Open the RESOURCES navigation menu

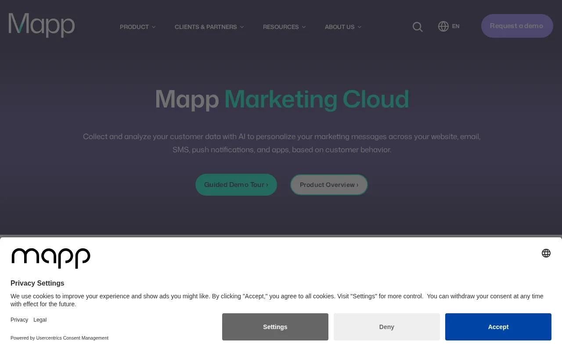[x=281, y=27]
